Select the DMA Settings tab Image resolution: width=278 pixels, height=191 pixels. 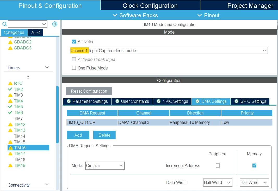tap(211, 101)
